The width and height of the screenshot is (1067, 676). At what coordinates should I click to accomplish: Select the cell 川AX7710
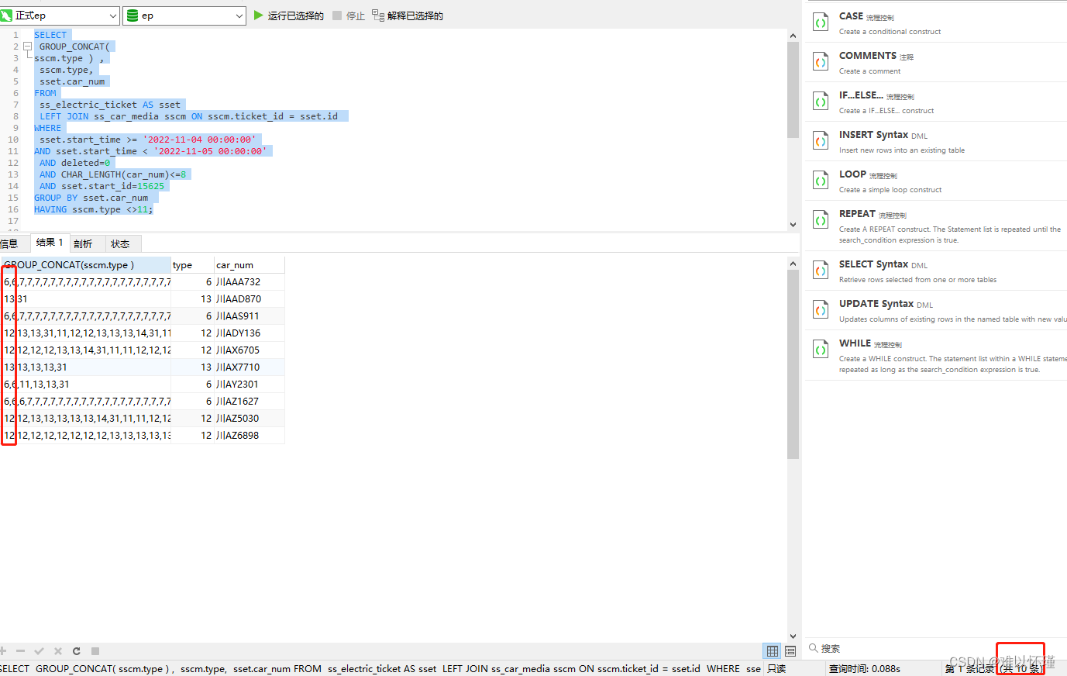point(250,367)
